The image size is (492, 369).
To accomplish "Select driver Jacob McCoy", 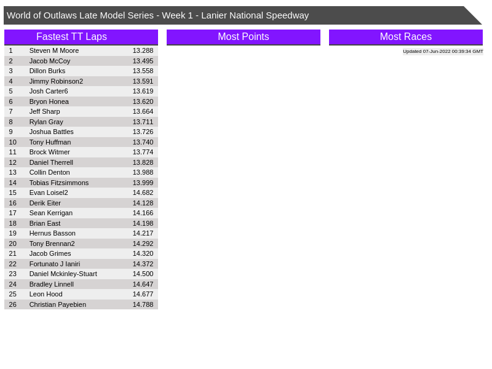I will tap(50, 61).
